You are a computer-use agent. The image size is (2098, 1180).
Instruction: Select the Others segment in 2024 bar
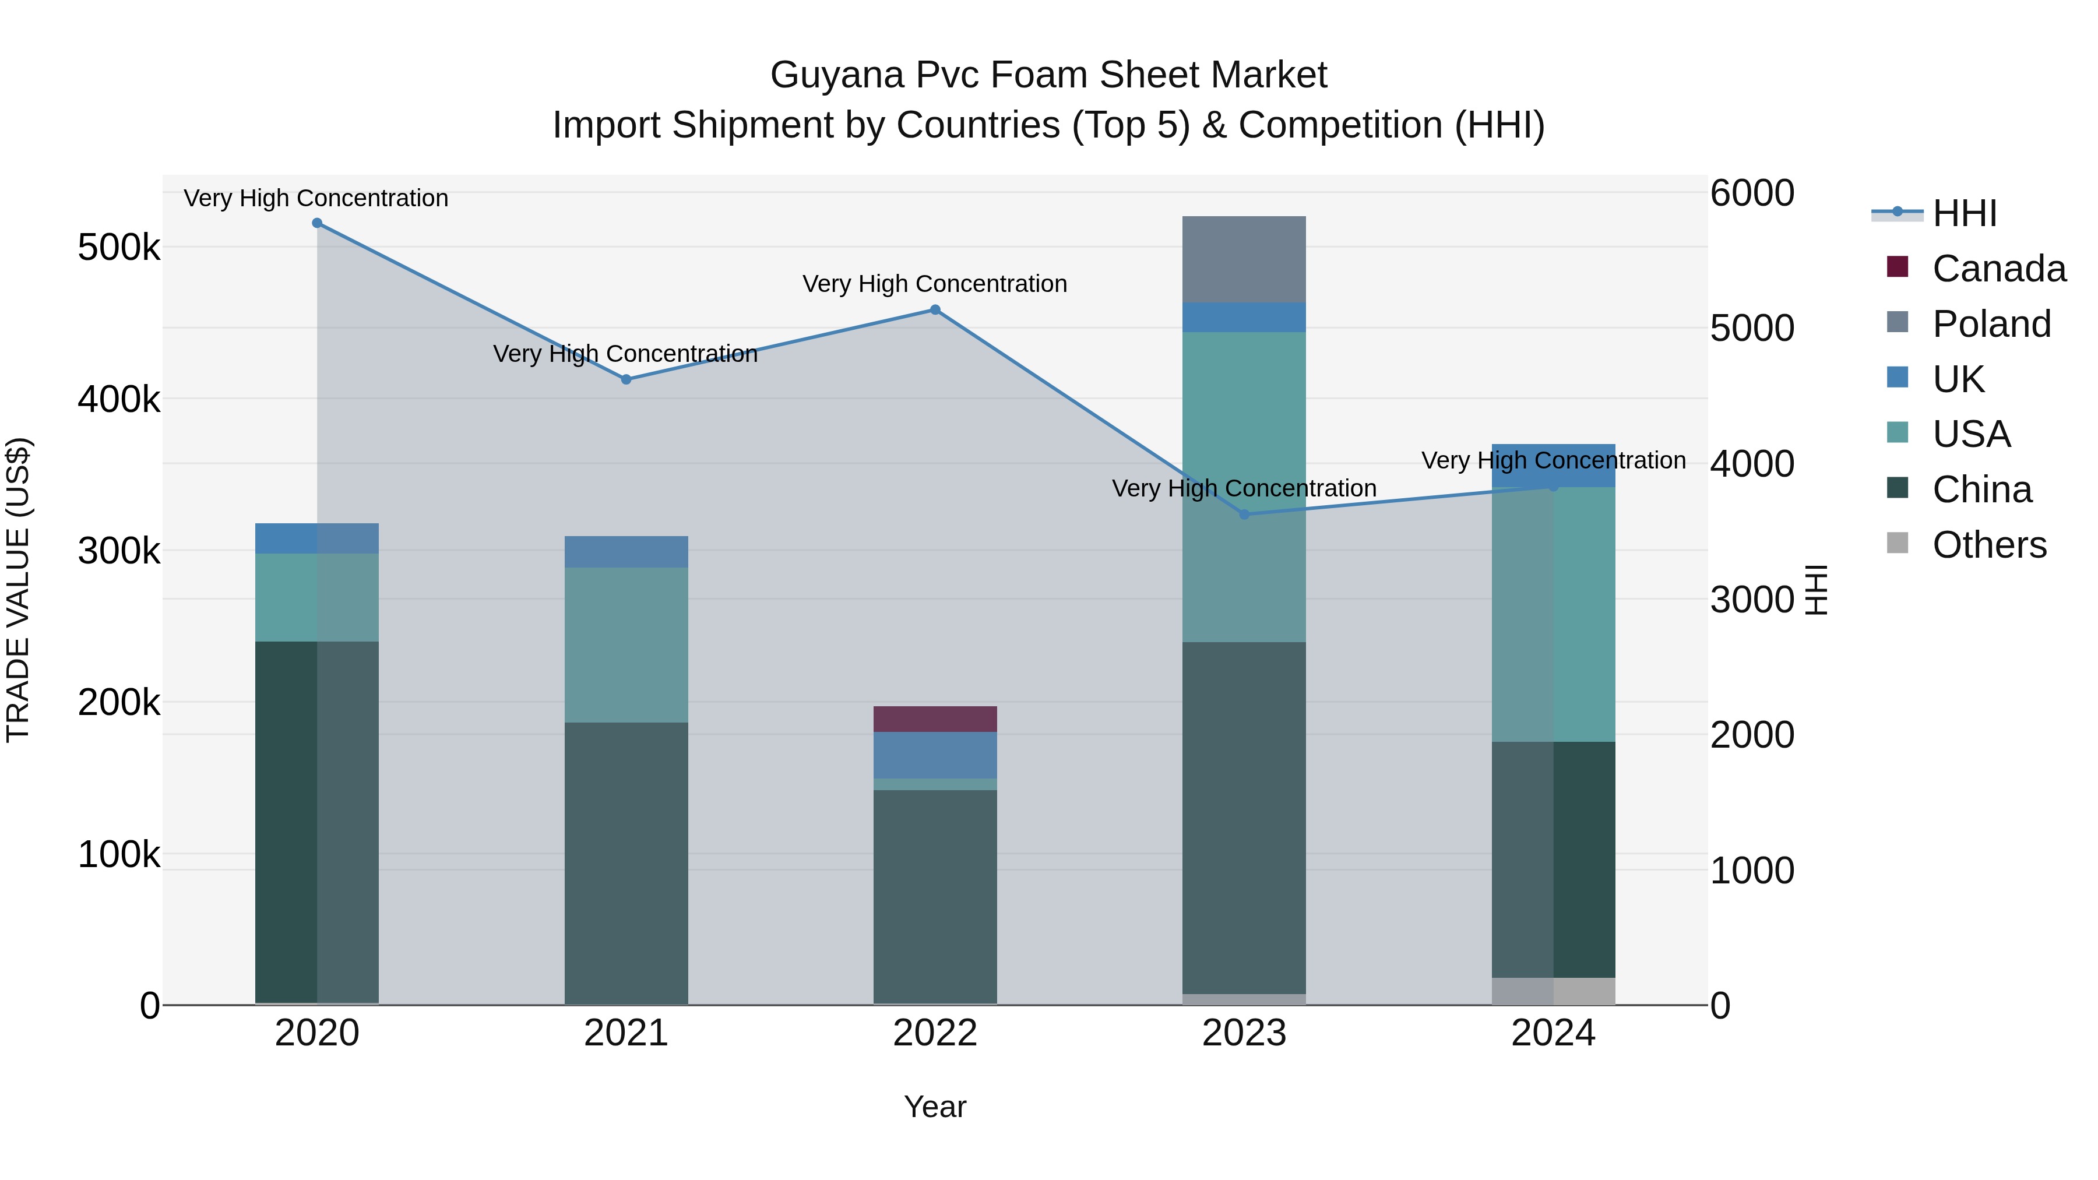1553,991
